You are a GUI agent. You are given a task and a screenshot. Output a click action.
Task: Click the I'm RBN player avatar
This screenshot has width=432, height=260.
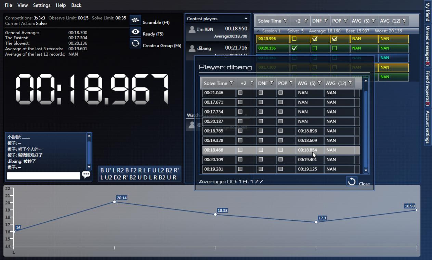click(x=192, y=29)
